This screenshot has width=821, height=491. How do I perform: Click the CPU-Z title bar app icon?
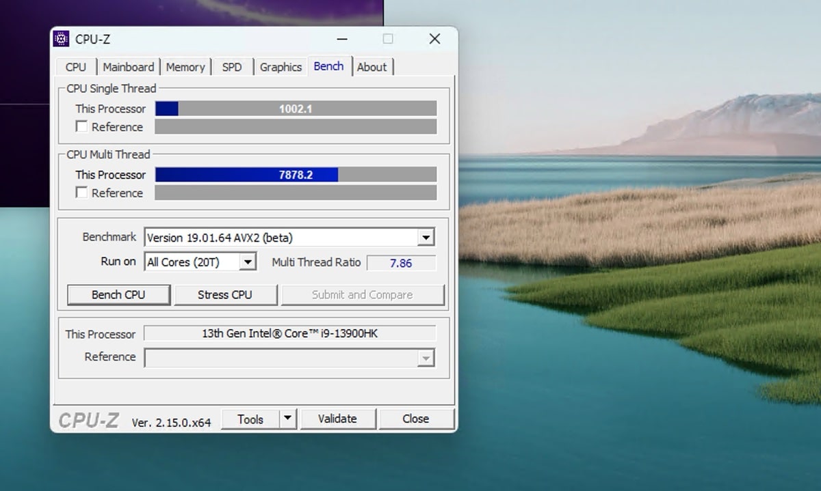[61, 39]
